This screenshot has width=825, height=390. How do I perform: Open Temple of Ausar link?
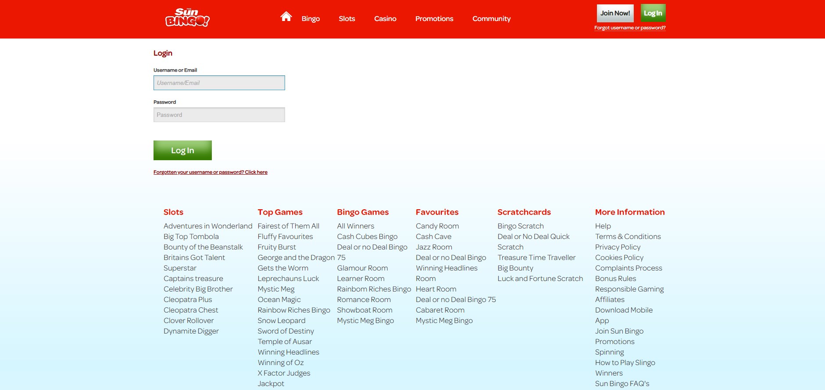[x=285, y=341]
